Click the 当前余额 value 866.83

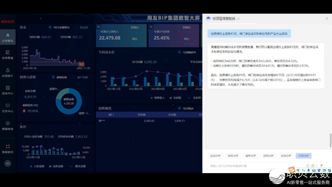click(46, 37)
